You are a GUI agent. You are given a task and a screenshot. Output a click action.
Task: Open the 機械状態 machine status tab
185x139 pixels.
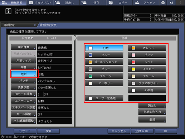click(13, 3)
